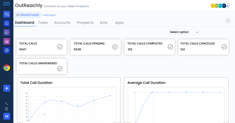Click the infinity logo icon
This screenshot has width=235, height=123.
click(7, 4)
